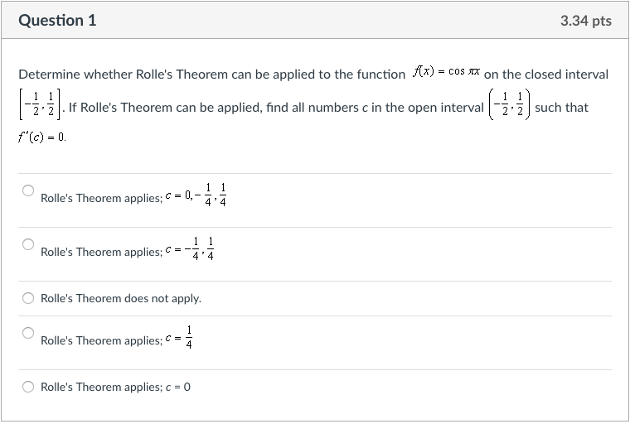Click the f(x) = cos πx formula

coord(445,73)
